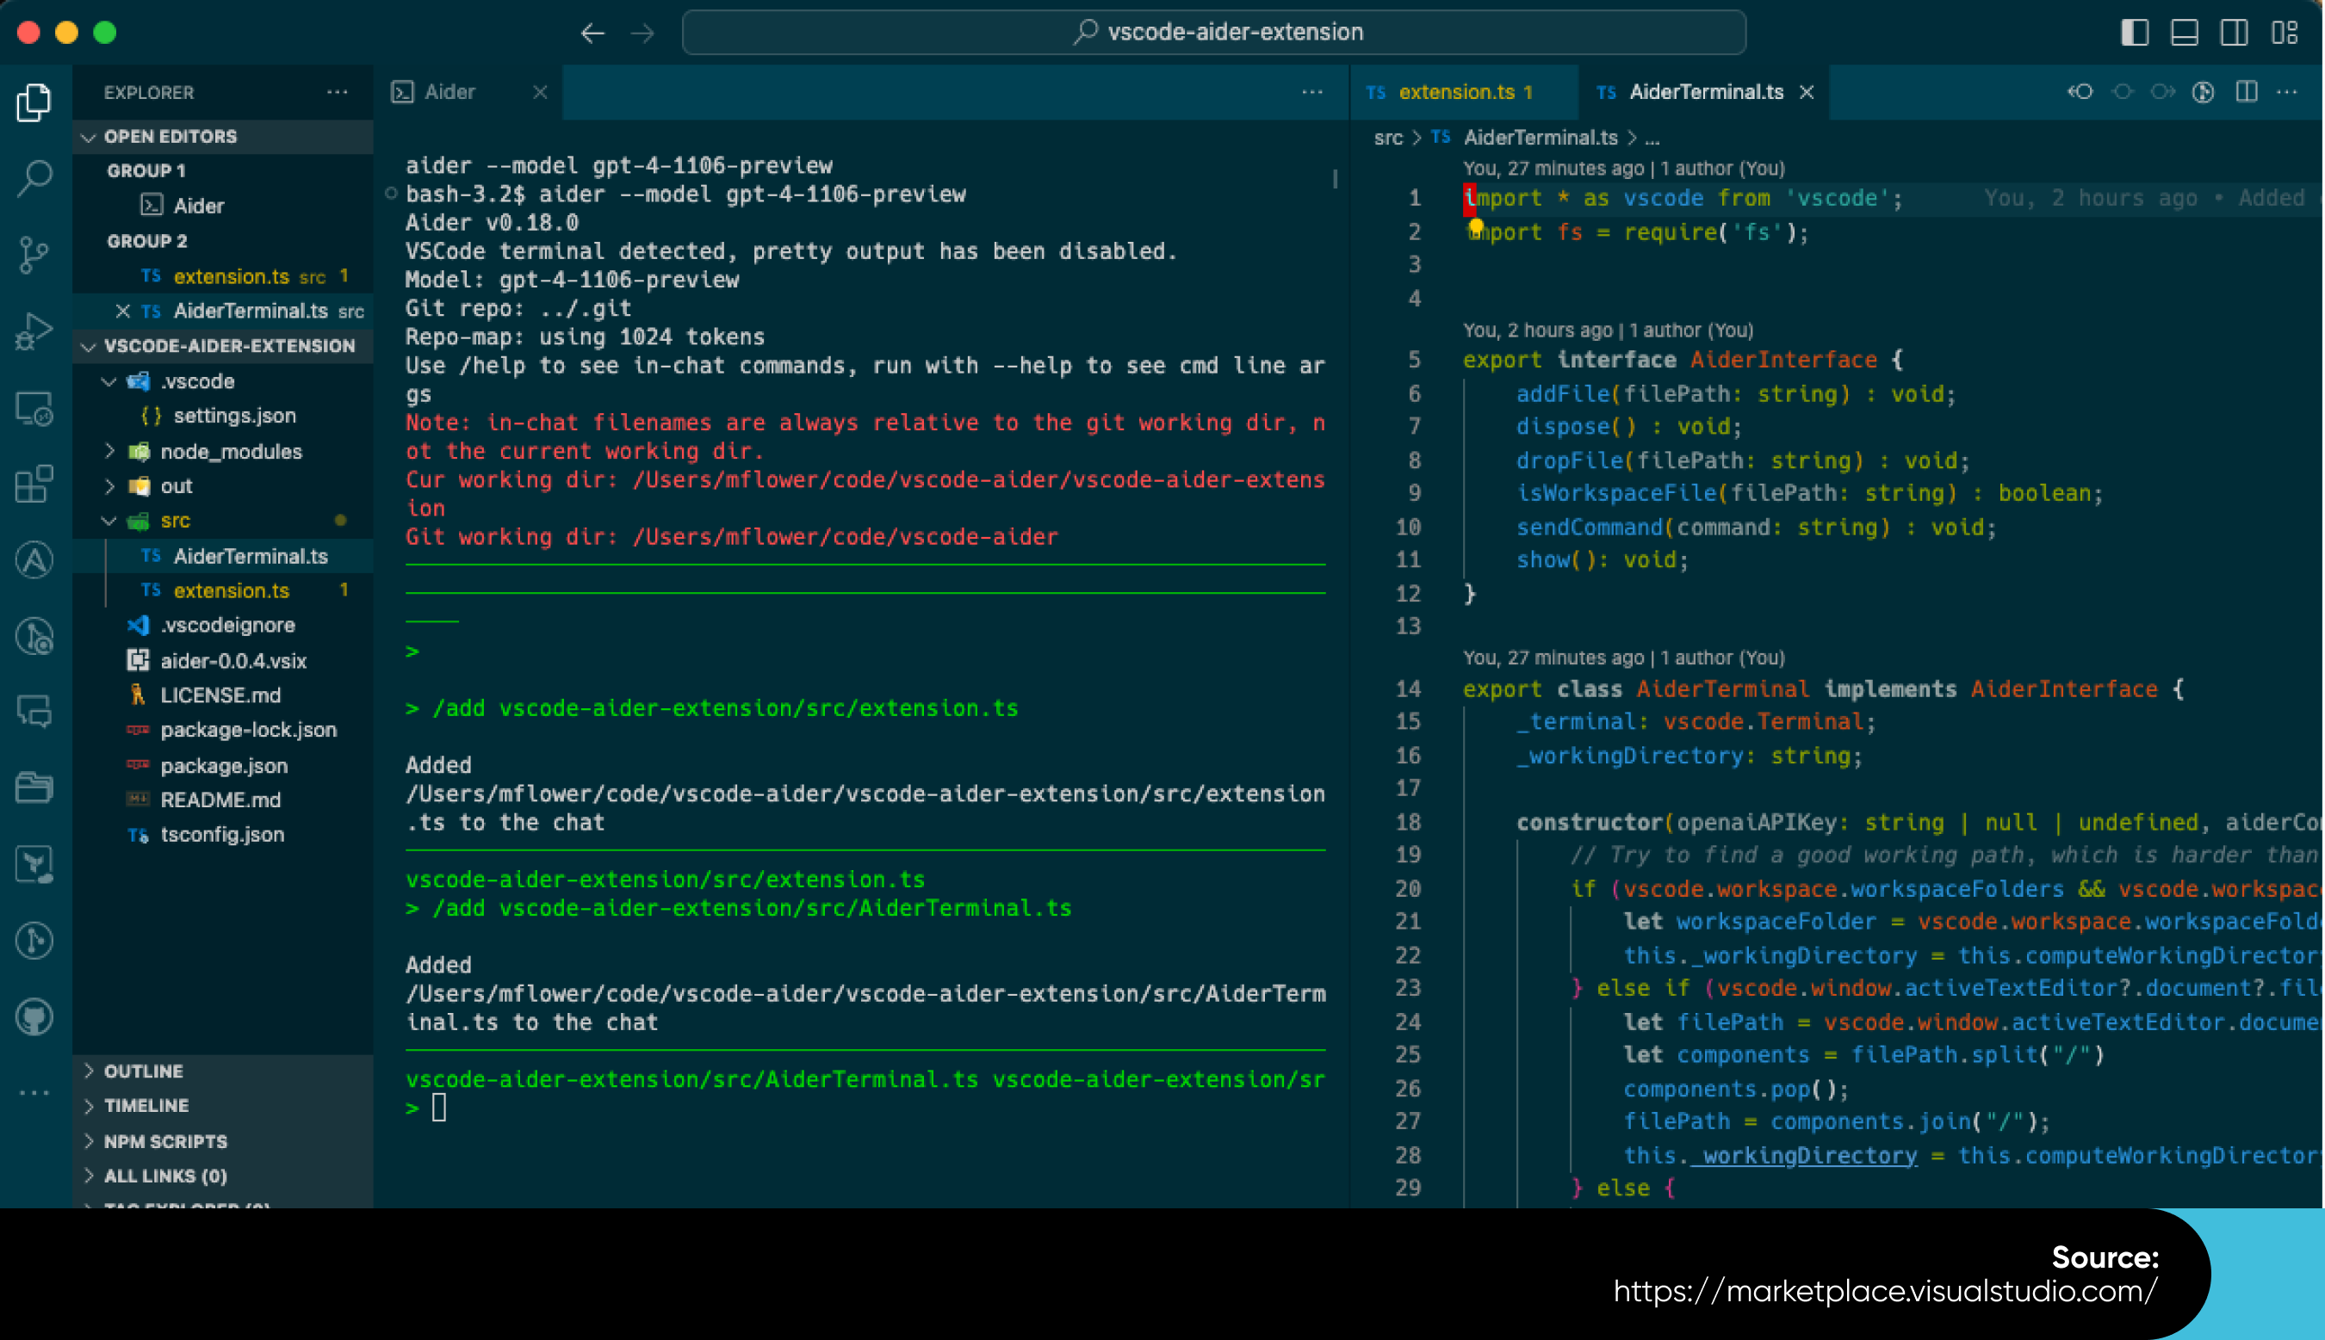The width and height of the screenshot is (2325, 1340).
Task: Open aider-0.0.4.vsix in the explorer
Action: pos(223,661)
